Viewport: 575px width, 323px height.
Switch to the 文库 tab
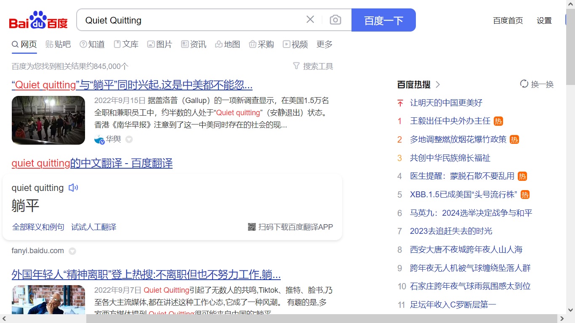pyautogui.click(x=126, y=44)
